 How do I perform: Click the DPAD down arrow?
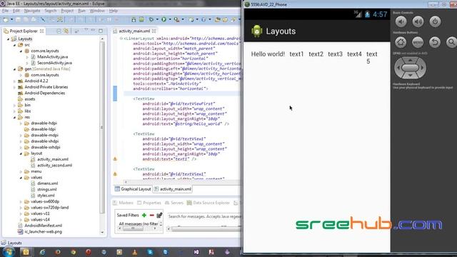pyautogui.click(x=410, y=76)
